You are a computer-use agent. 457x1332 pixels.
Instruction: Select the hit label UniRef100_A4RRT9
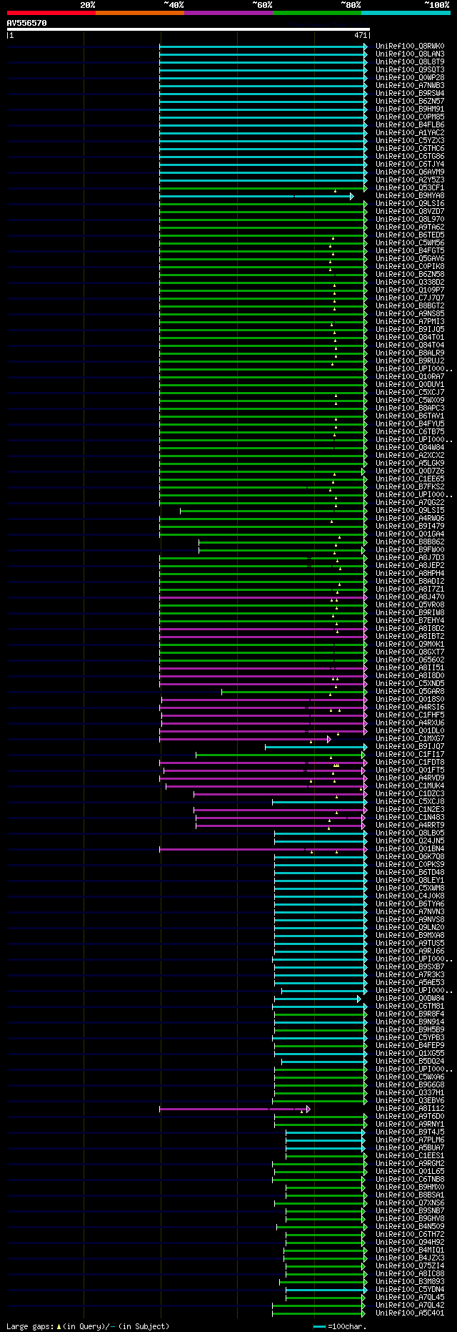[x=410, y=825]
